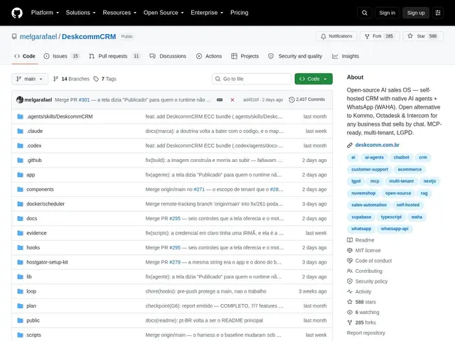
Task: Click the folder icon for evidence
Action: (x=20, y=233)
